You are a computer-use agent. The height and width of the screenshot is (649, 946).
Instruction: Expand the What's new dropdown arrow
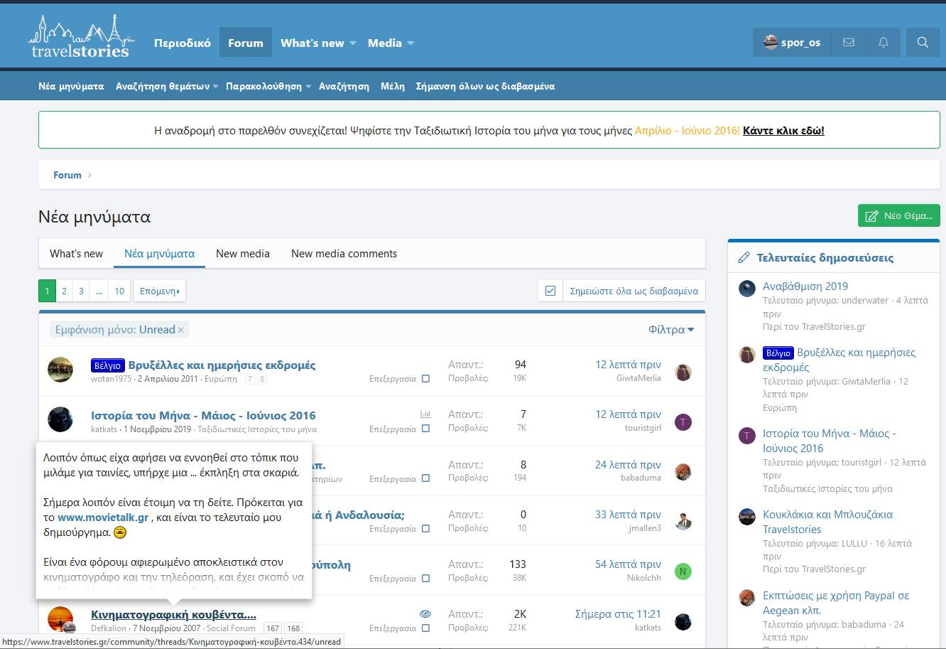coord(352,43)
